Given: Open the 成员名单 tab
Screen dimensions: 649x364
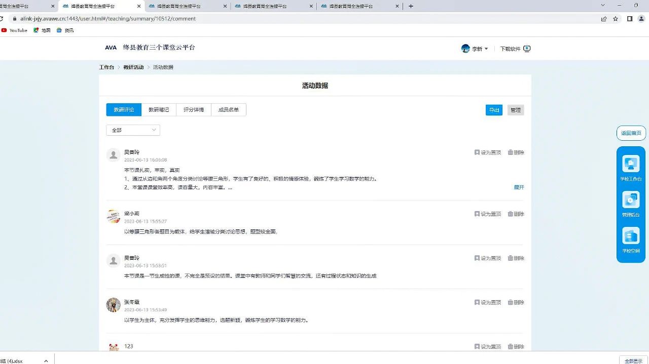Looking at the screenshot, I should [x=229, y=110].
